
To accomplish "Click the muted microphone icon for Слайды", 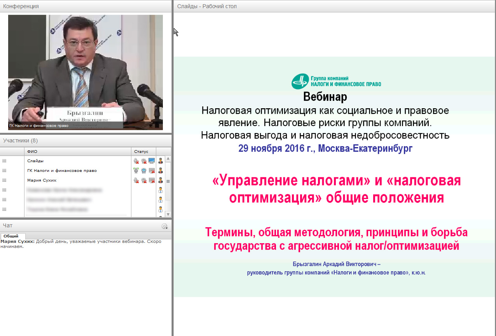I will 136,161.
